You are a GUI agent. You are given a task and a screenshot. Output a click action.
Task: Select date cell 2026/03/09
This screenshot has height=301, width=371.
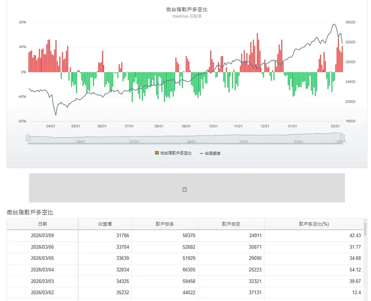(42, 235)
